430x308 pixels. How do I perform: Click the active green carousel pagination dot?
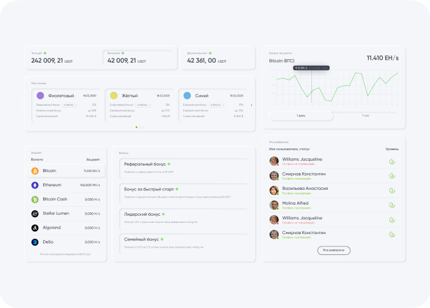pos(136,127)
